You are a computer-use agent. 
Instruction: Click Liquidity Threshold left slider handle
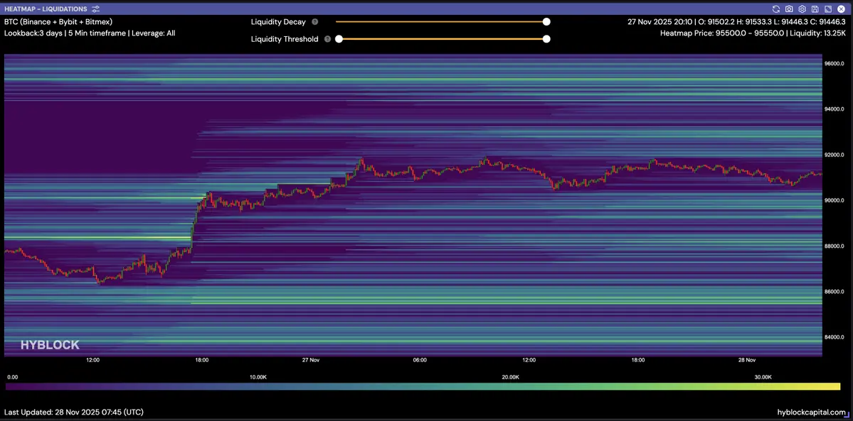pyautogui.click(x=339, y=39)
